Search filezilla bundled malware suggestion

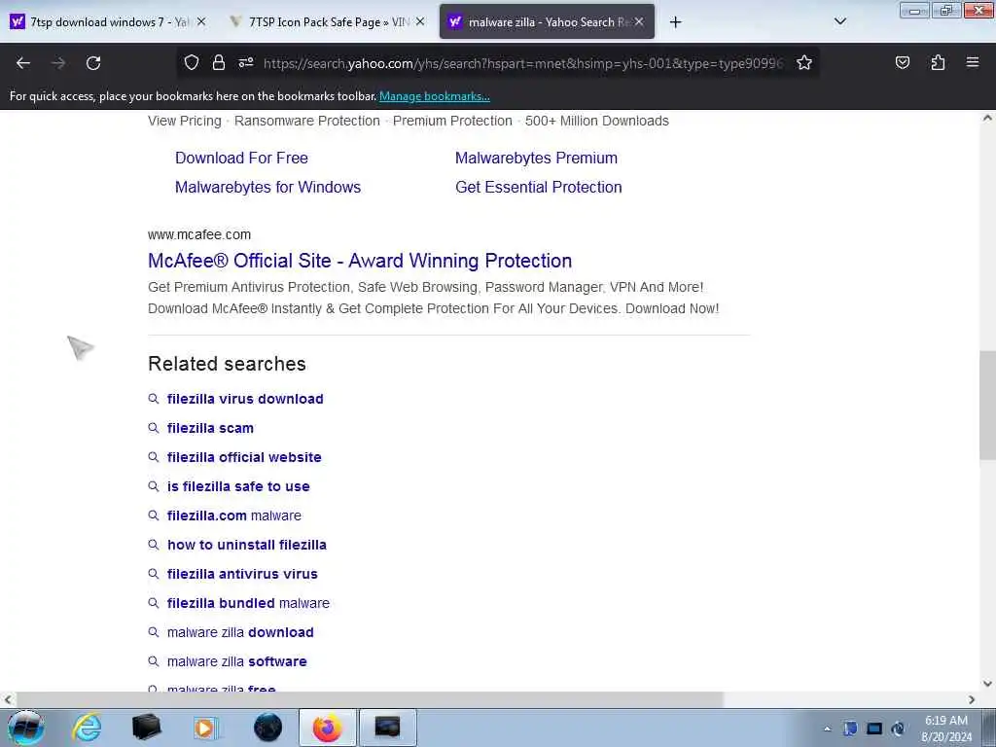[248, 603]
